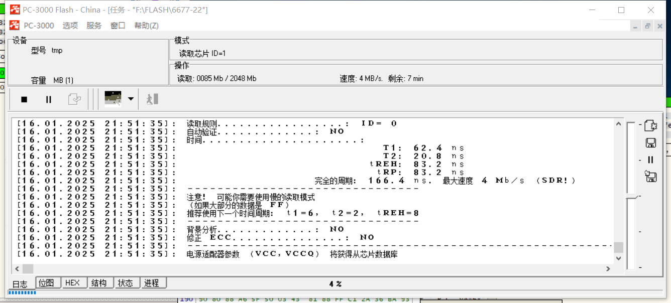Click the log line '完全的周期: 166.4 ns.'

[373, 181]
